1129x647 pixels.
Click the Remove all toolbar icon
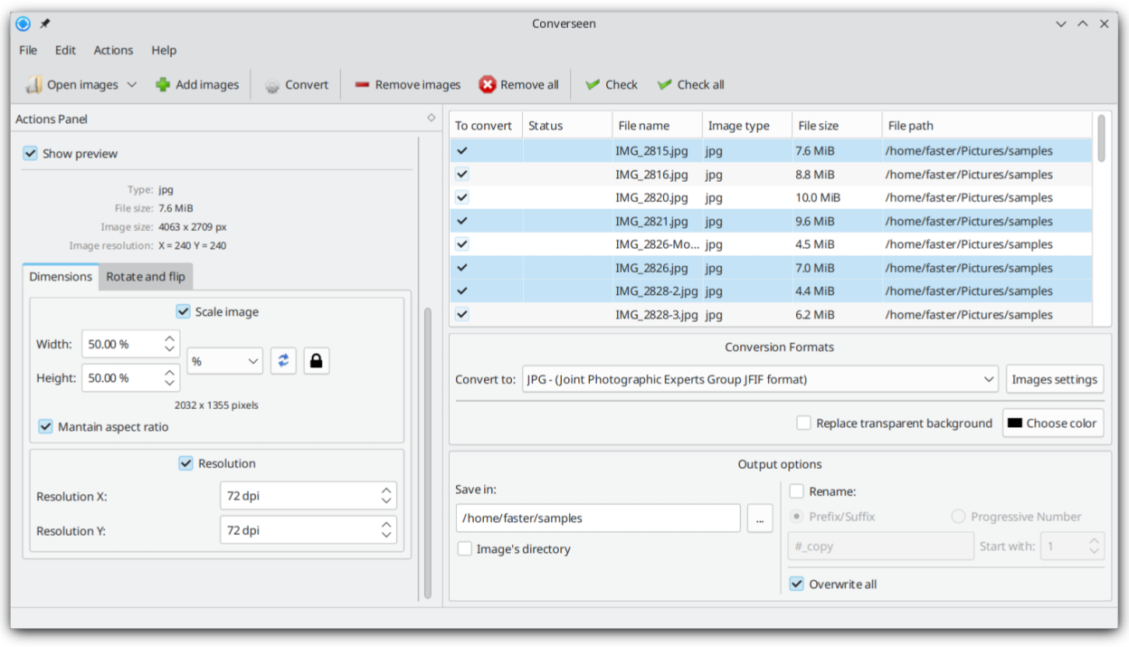tap(488, 85)
